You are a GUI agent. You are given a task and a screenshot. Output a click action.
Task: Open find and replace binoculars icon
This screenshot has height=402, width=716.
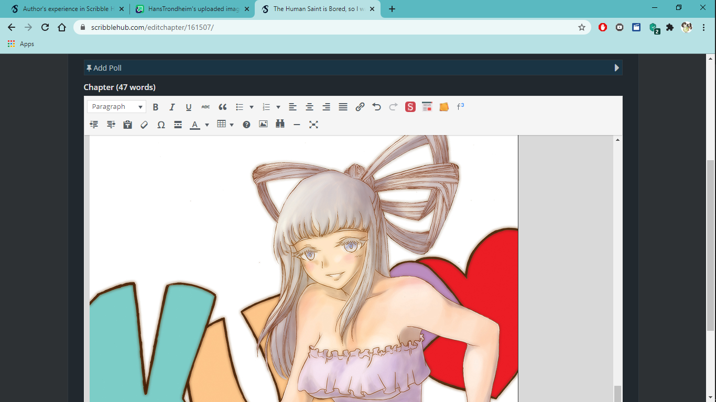tap(280, 125)
